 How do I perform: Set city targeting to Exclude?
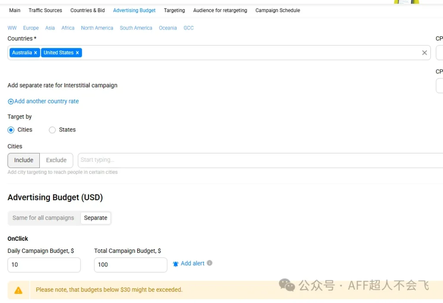(56, 160)
